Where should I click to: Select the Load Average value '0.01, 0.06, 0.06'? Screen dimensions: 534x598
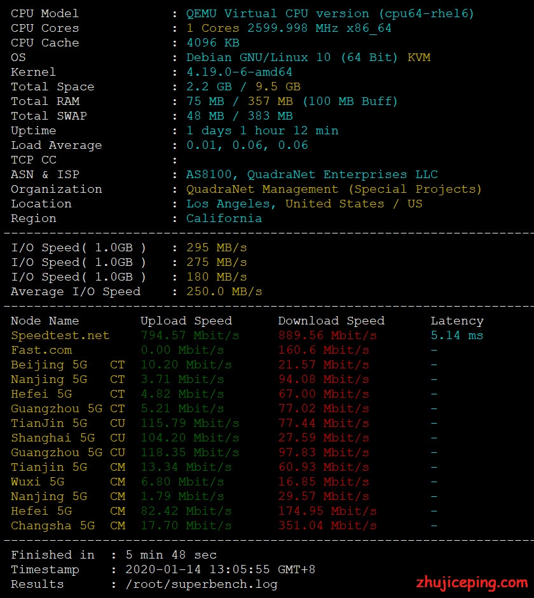point(247,145)
